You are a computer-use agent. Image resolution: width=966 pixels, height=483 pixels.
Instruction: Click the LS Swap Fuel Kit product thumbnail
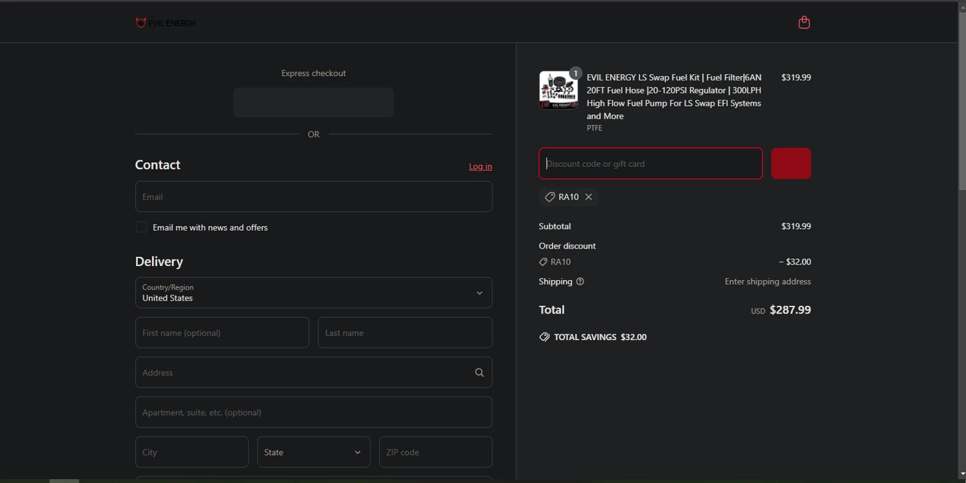coord(558,90)
